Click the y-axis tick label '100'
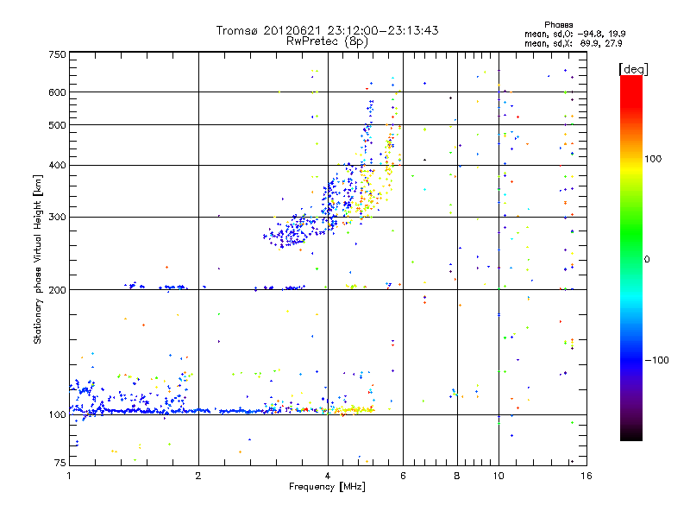690x518 pixels. coord(57,415)
